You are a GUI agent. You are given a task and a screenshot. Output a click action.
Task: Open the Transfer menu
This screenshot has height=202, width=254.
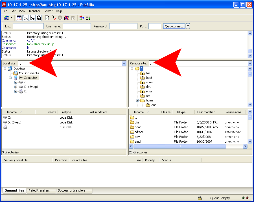coord(34,11)
